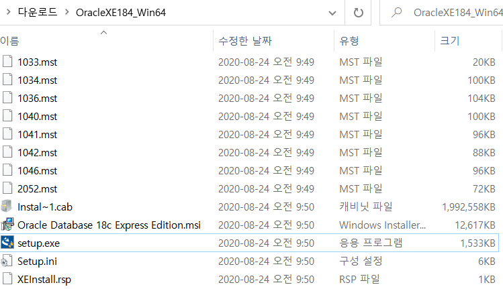503x289 pixels.
Task: Select Oracle Database 18c Express Edition.msi name
Action: 109,225
